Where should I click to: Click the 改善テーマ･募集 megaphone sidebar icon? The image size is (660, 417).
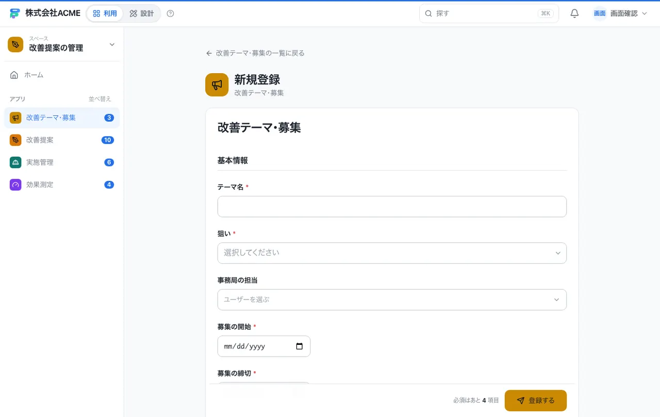coord(15,118)
